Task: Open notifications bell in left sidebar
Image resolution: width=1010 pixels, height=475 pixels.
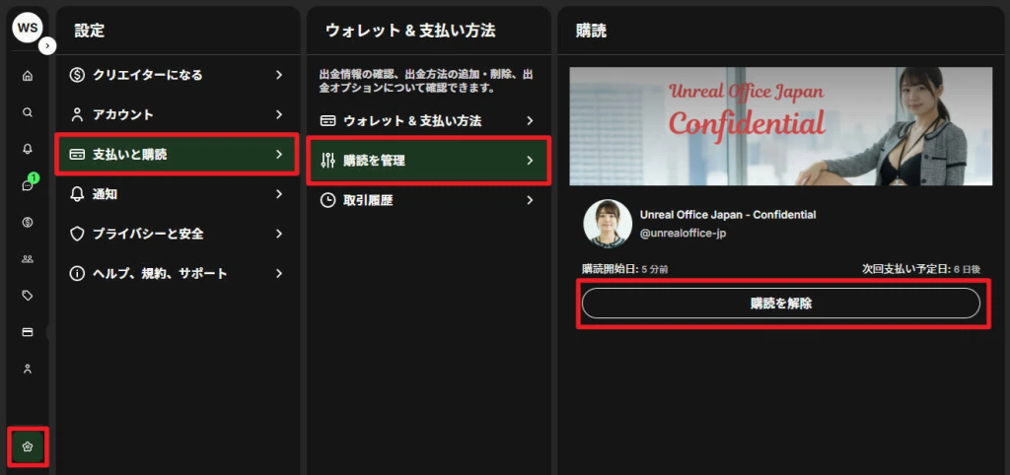Action: 28,149
